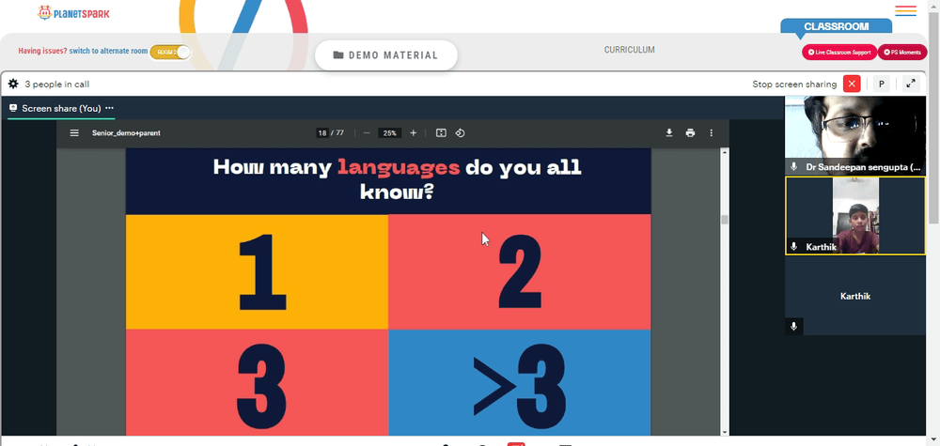Image resolution: width=940 pixels, height=446 pixels.
Task: Click Karthik's video thumbnail
Action: coord(855,216)
